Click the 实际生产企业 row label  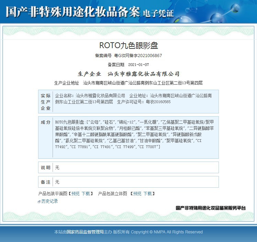(x=46, y=102)
